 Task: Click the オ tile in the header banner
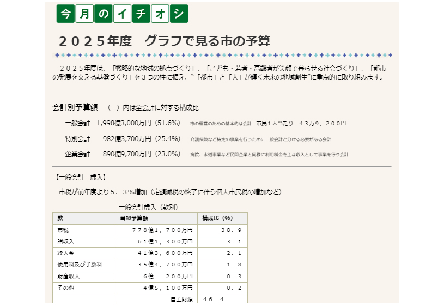[160, 14]
